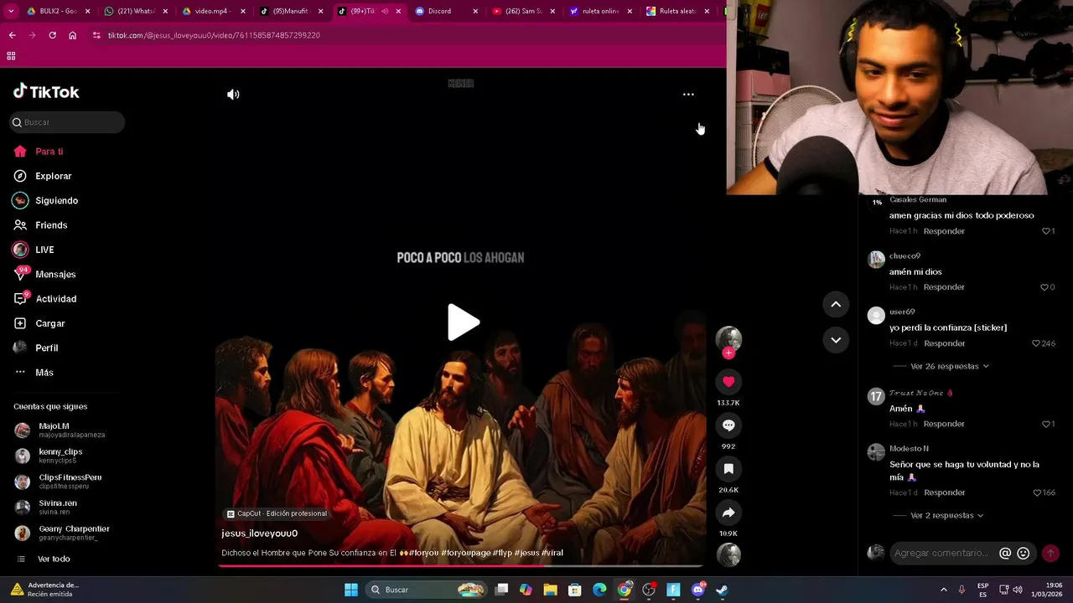The width and height of the screenshot is (1073, 603).
Task: Open the Windows Start menu
Action: tap(351, 590)
